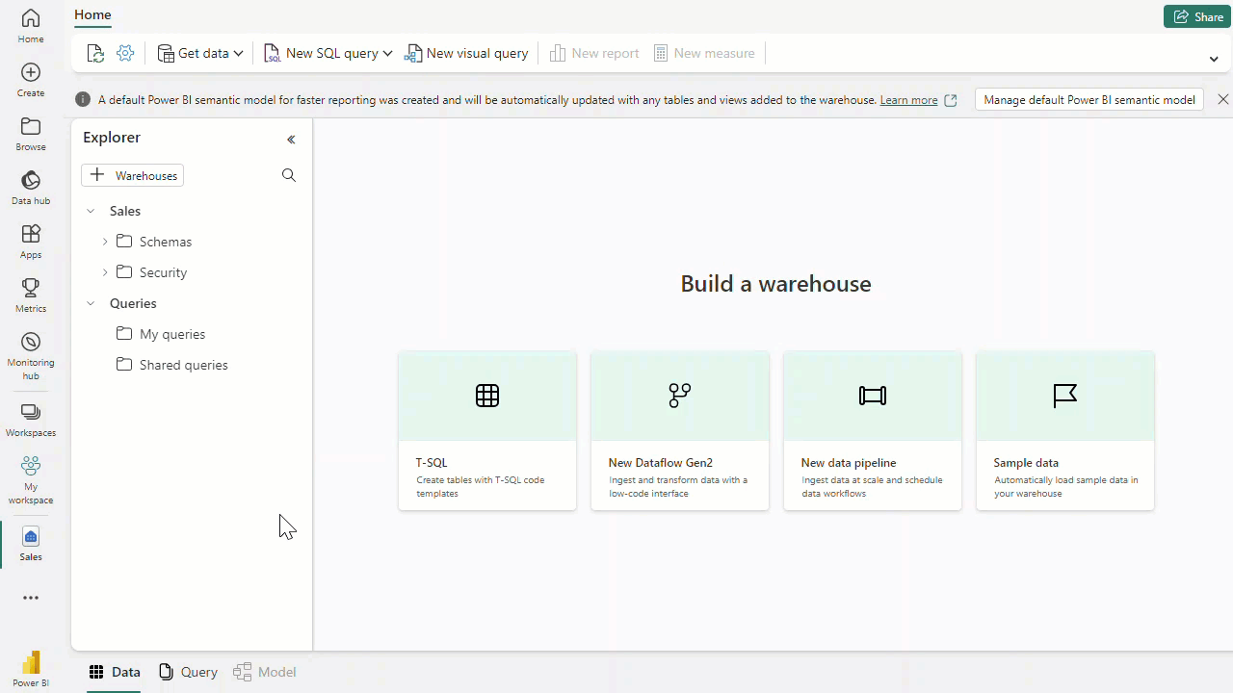
Task: Expand the Schemas folder
Action: (105, 242)
